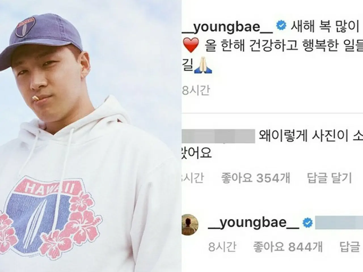Click the praying hands emoji in the caption
The image size is (363, 272).
click(203, 67)
